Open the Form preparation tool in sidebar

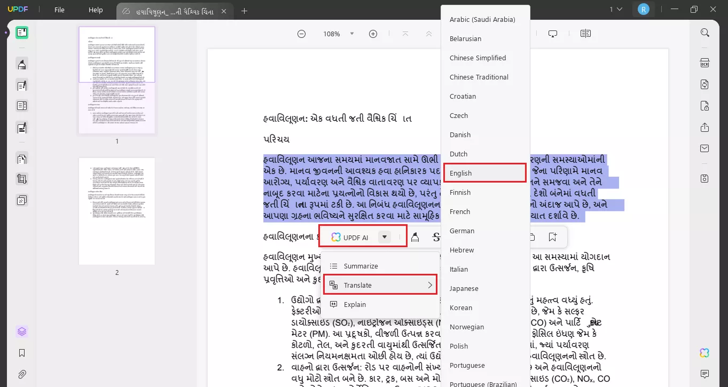pyautogui.click(x=22, y=128)
